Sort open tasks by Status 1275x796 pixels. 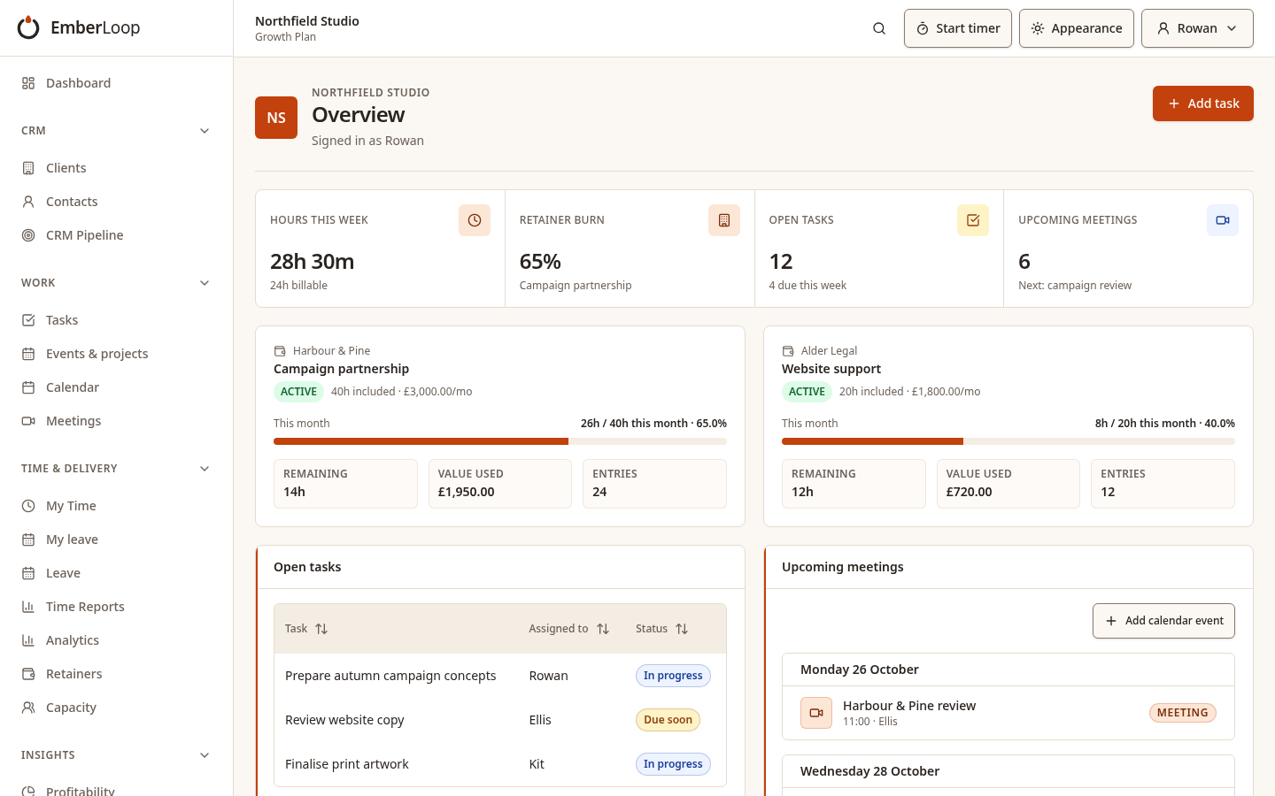(x=662, y=629)
